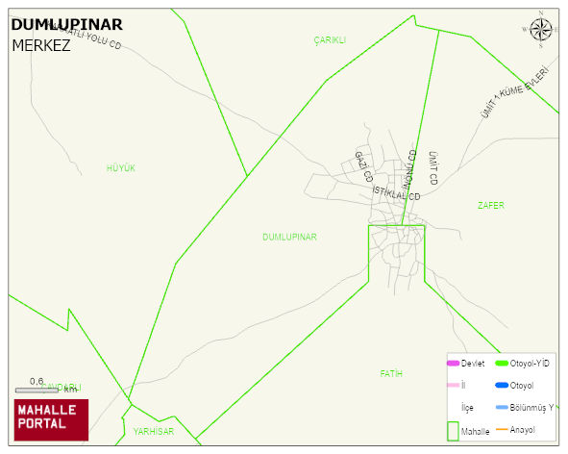
Task: Click the scale bar showing 0.6 km
Action: click(x=37, y=391)
